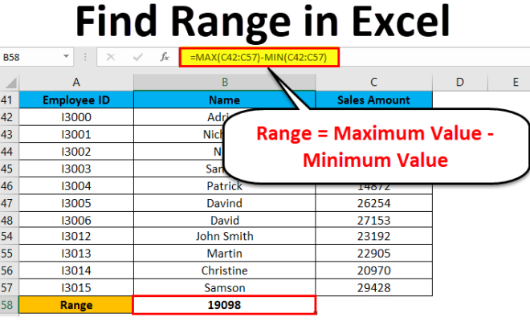Select sales amount 26254
This screenshot has height=321, width=530.
tap(374, 203)
